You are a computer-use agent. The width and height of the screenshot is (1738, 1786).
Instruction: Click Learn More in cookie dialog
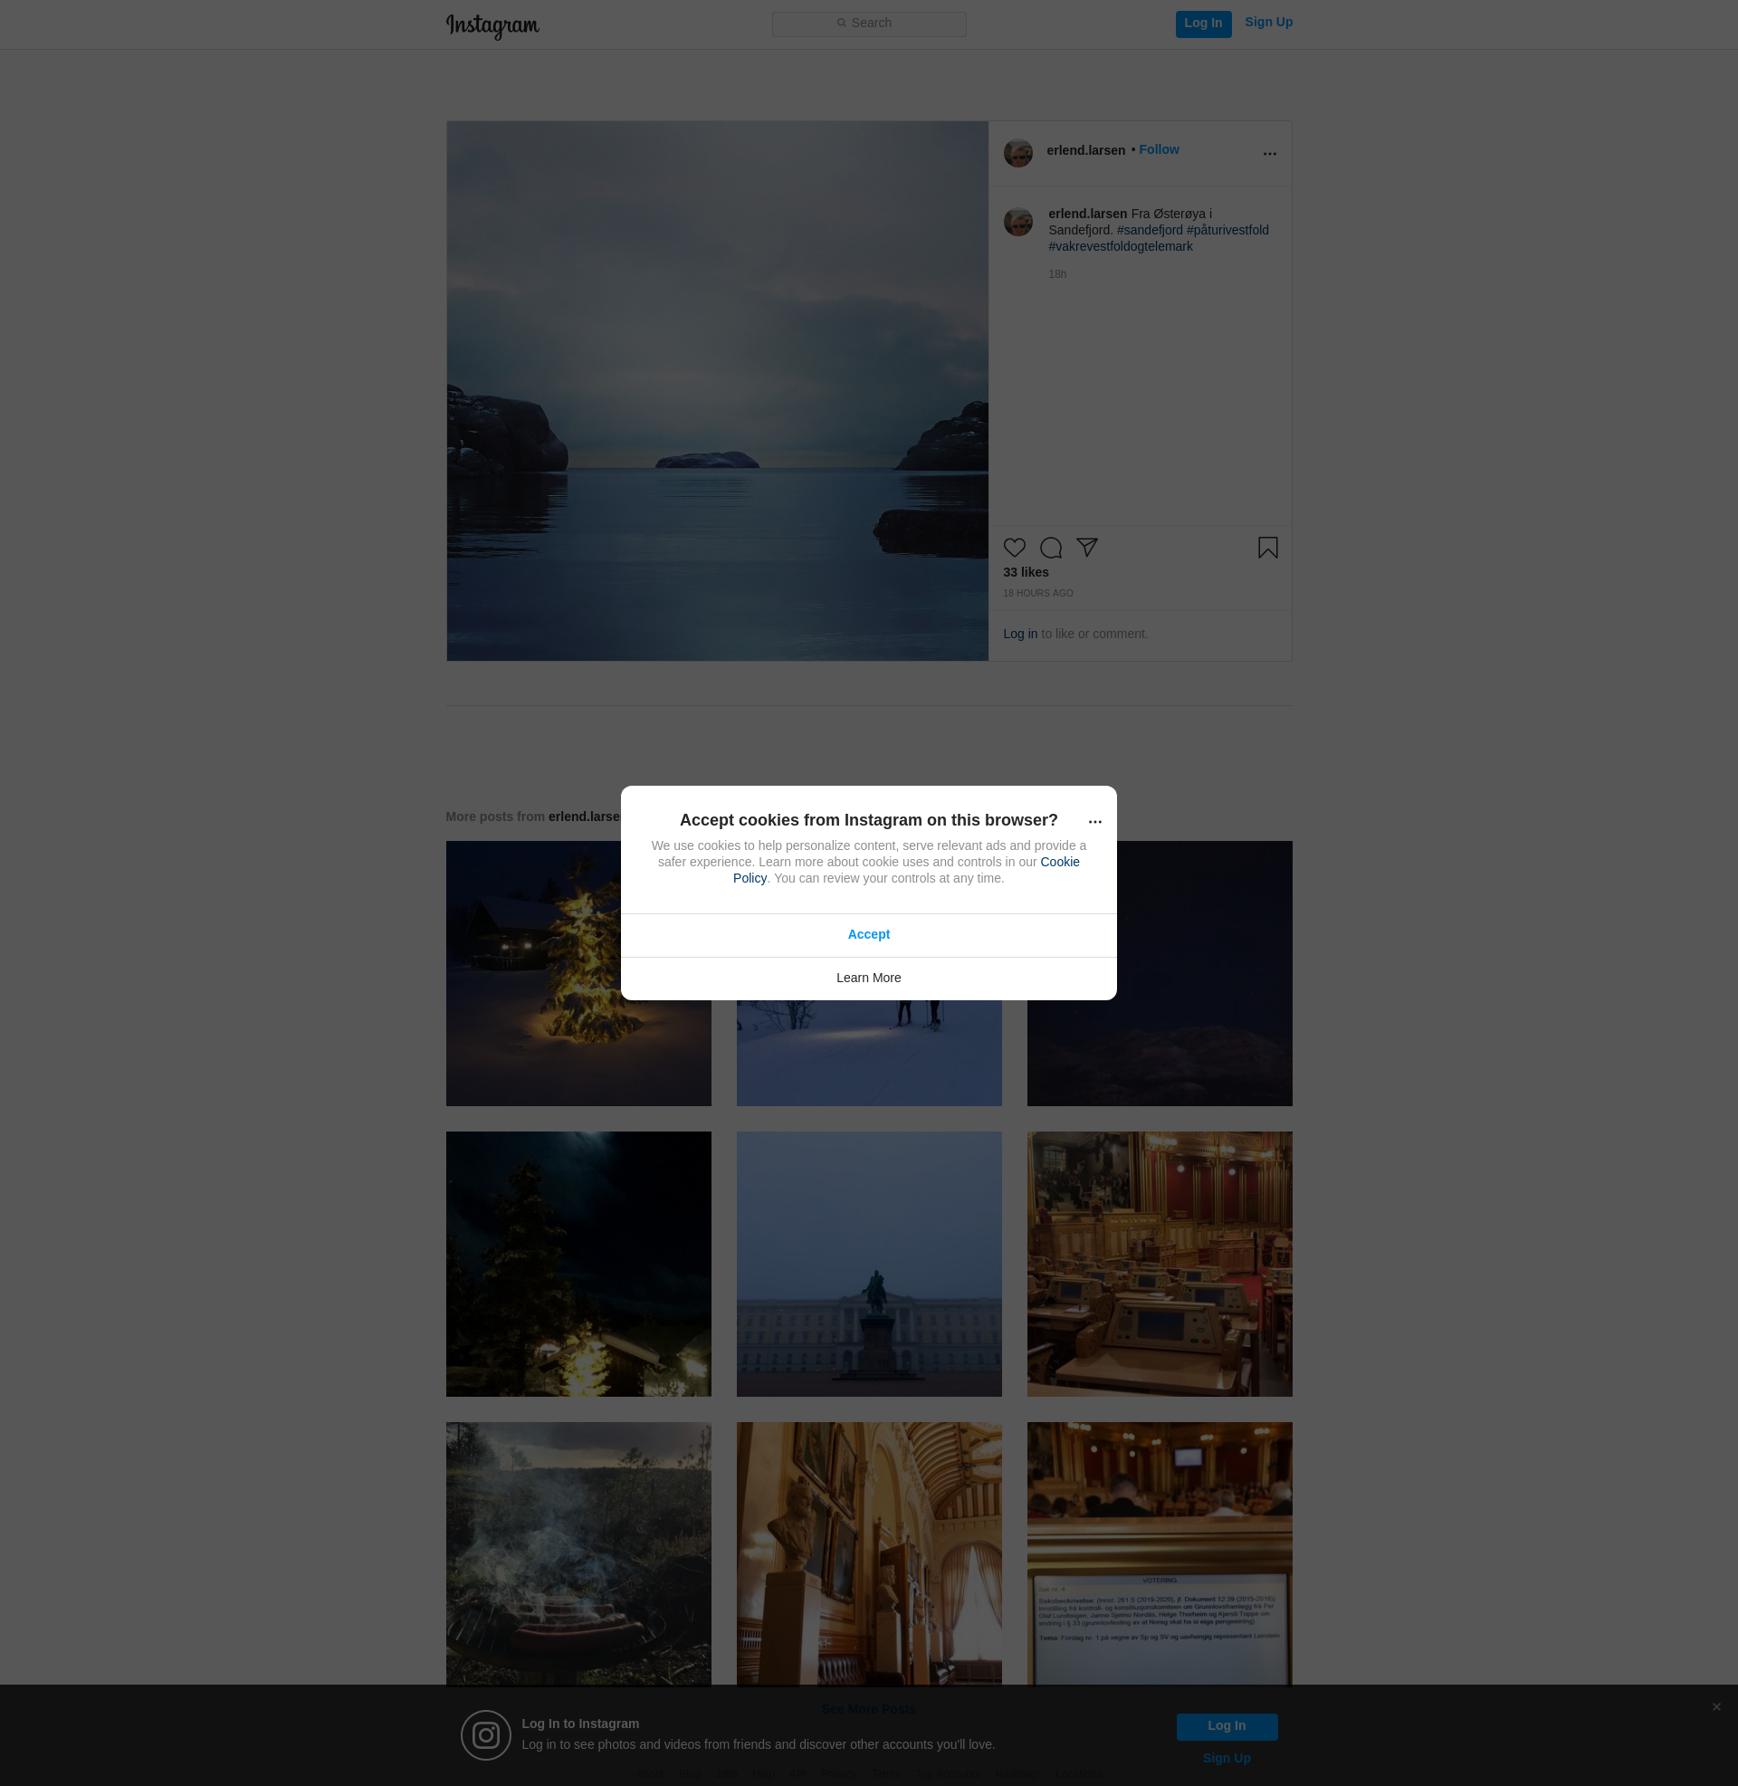point(868,978)
